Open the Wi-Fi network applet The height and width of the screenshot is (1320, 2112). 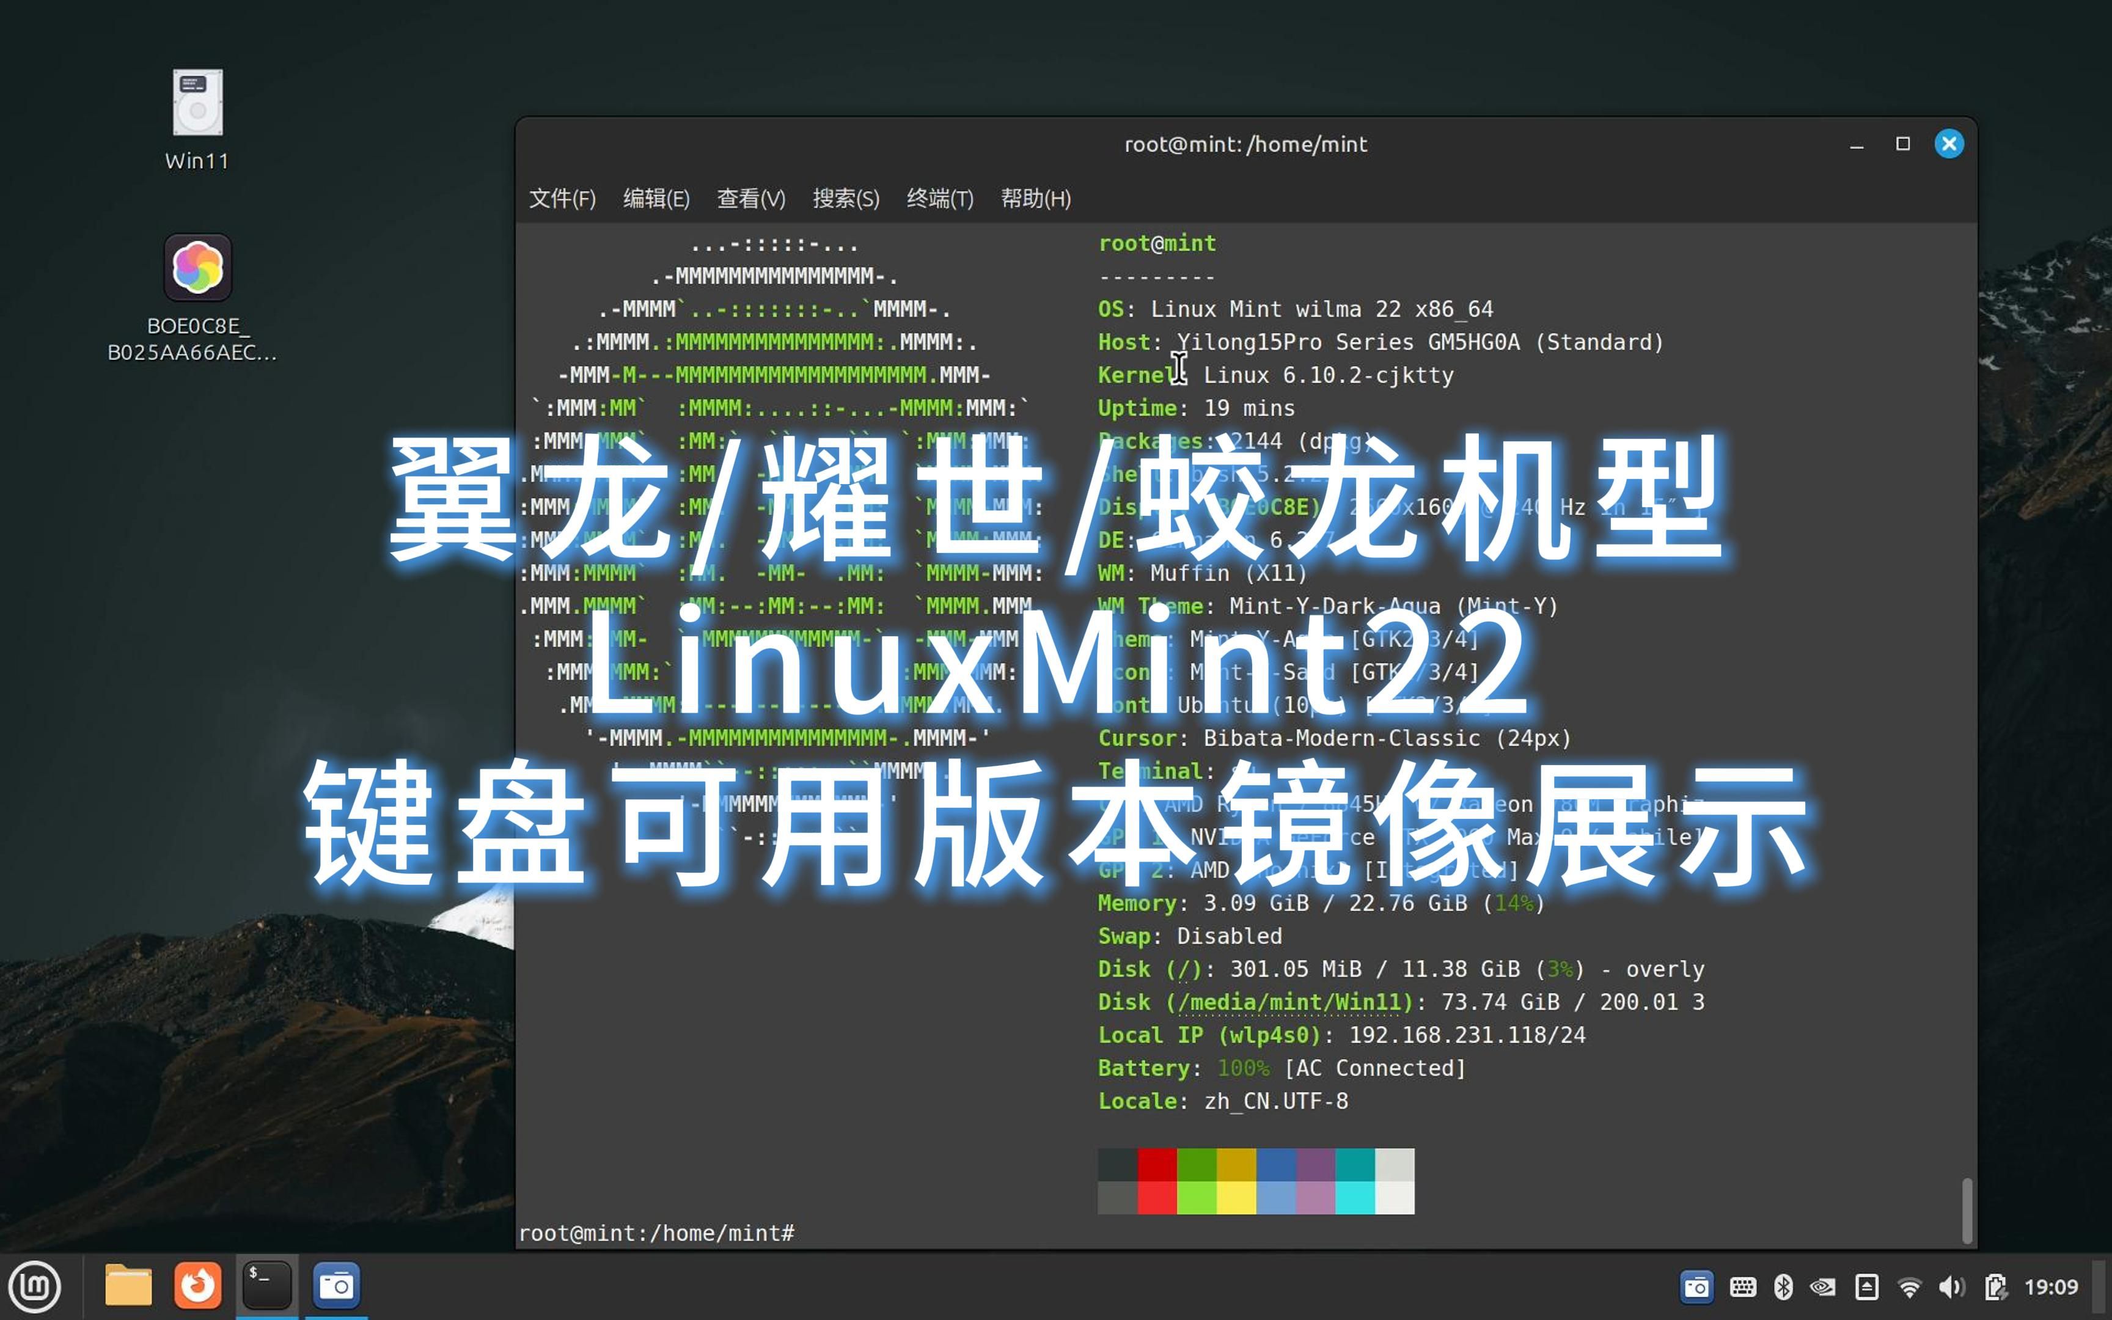point(1910,1287)
